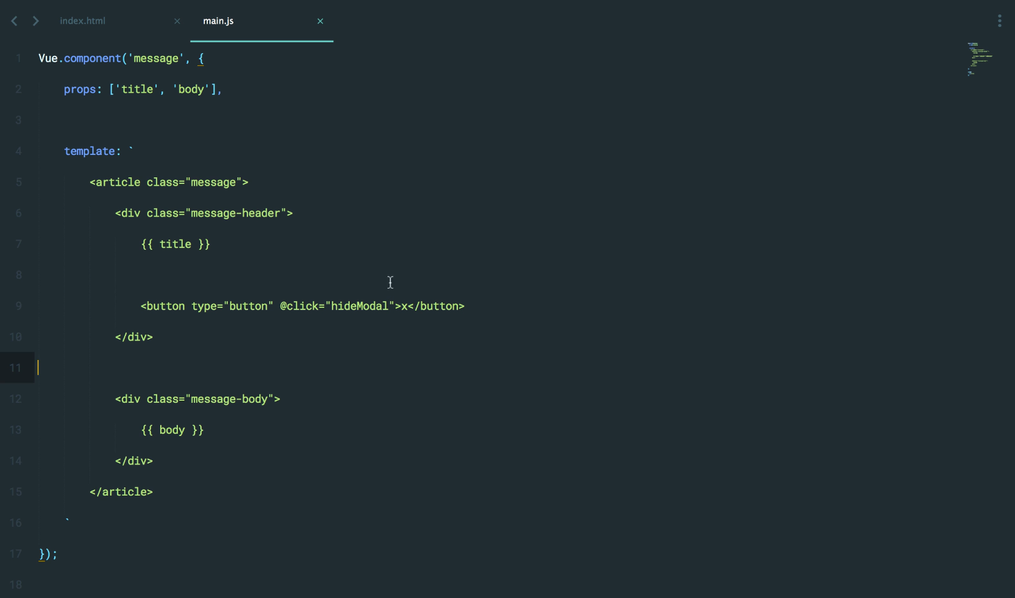Click line number 9 in the gutter
The height and width of the screenshot is (598, 1015).
[x=19, y=306]
